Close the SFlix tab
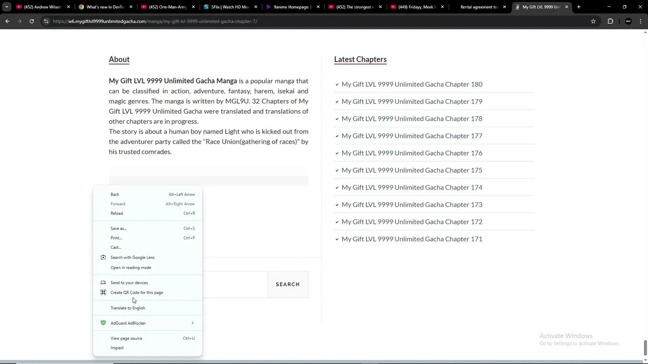The height and width of the screenshot is (364, 648). tap(256, 7)
